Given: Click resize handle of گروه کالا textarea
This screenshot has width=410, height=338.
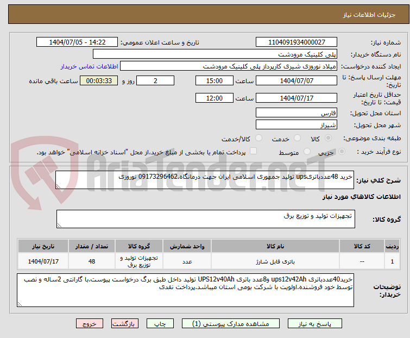Looking at the screenshot, I should click(59, 226).
